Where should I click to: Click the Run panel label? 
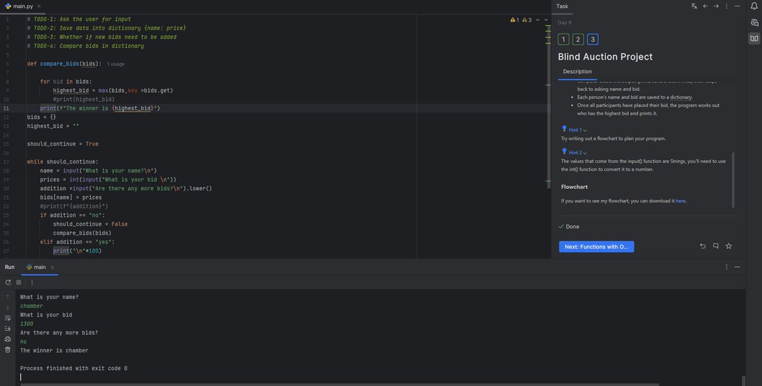pos(10,267)
